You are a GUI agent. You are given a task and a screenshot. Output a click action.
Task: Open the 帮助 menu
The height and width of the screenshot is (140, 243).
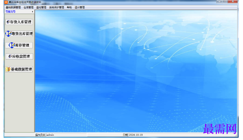coord(69,7)
